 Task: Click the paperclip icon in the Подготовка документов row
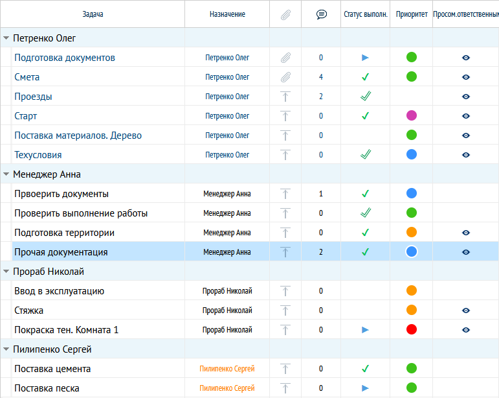[x=285, y=58]
